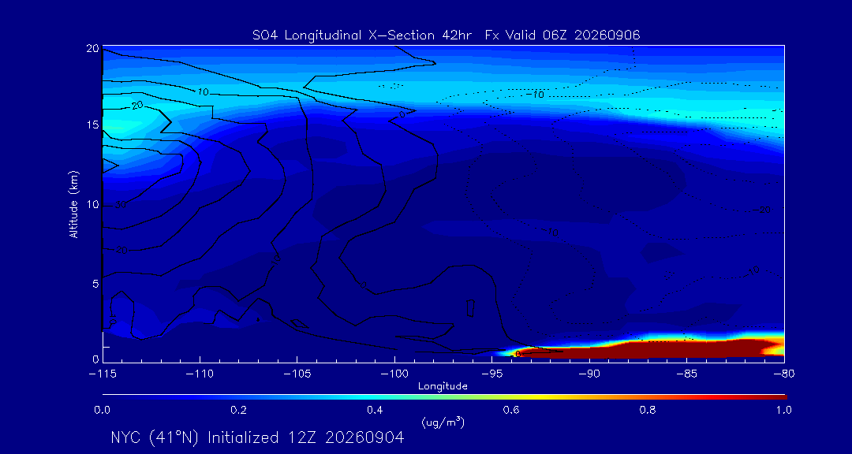Click the -115 longitude tick label
The image size is (852, 454).
103,374
